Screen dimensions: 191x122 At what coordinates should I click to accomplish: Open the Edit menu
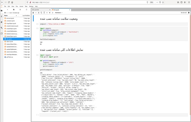click(9, 6)
